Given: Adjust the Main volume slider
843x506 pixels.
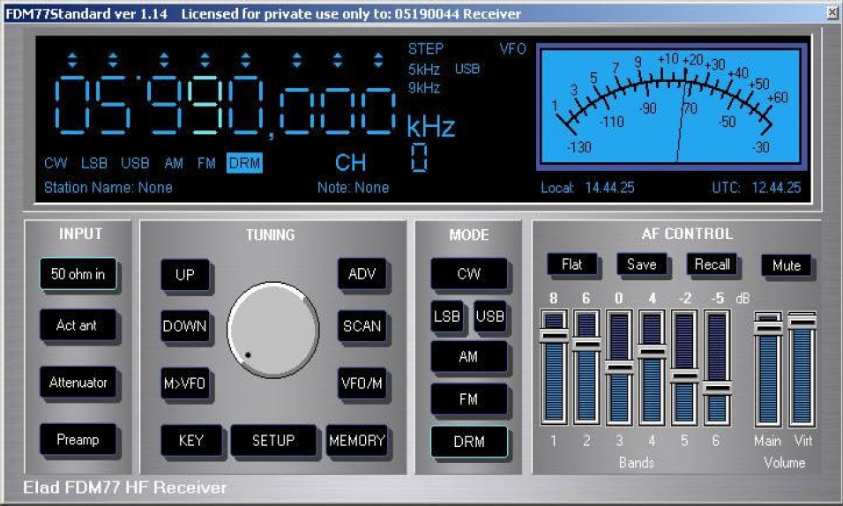Looking at the screenshot, I should [x=768, y=369].
